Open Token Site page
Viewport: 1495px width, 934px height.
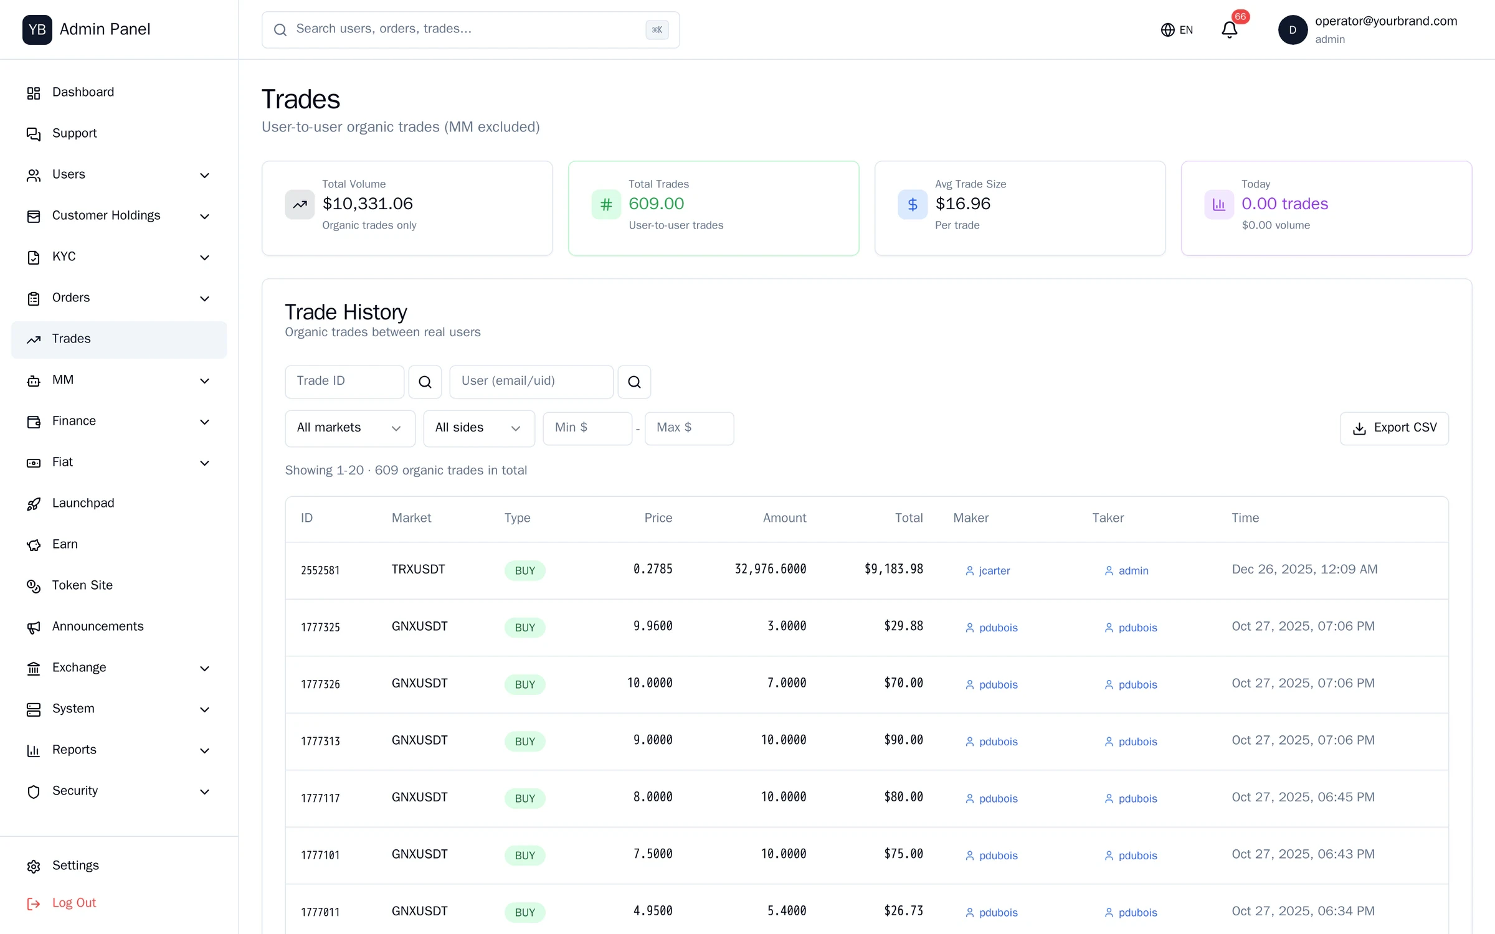(x=119, y=585)
